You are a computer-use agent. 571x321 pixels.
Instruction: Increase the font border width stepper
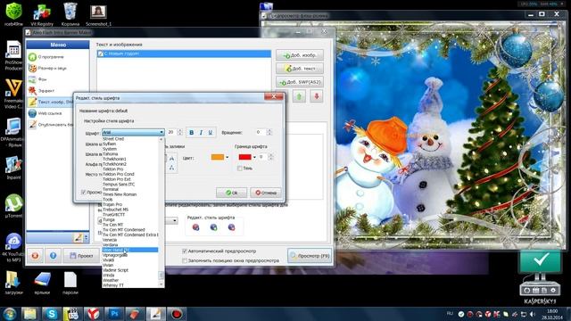tap(270, 155)
